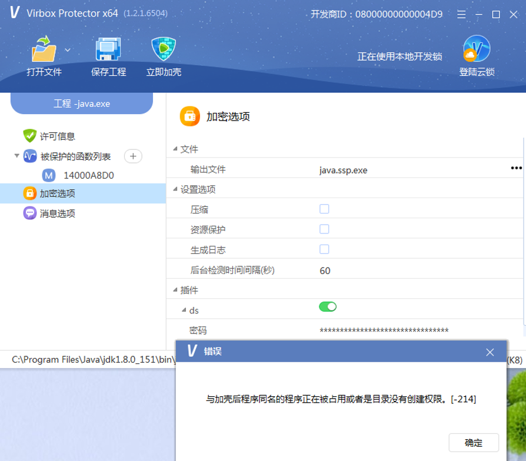Click the green shield icon for 许可信息
This screenshot has height=461, width=526.
[29, 136]
